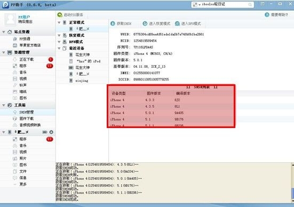Collapse the 工具箱 section
This screenshot has height=207, width=294.
pyautogui.click(x=4, y=105)
